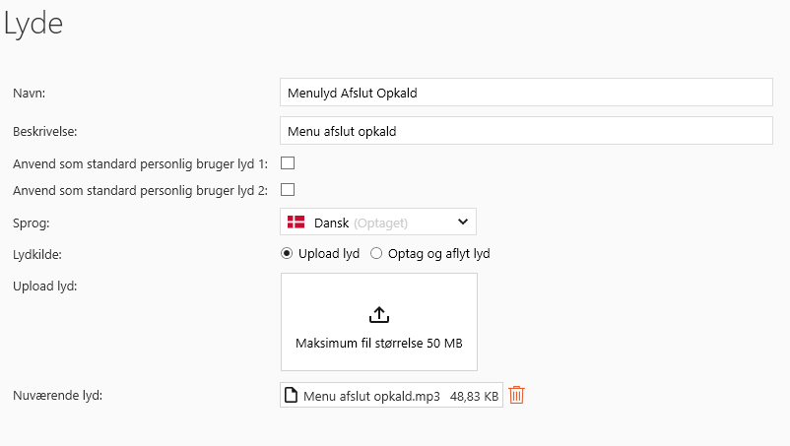
Task: Click 'Dansk (Optaget)' text in language combo box
Action: click(x=360, y=223)
